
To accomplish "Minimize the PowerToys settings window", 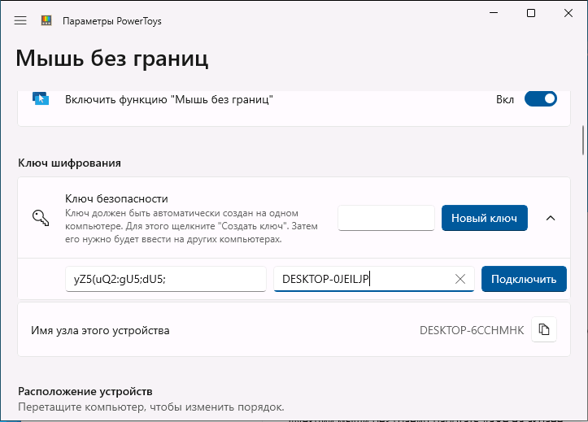I will pos(494,13).
